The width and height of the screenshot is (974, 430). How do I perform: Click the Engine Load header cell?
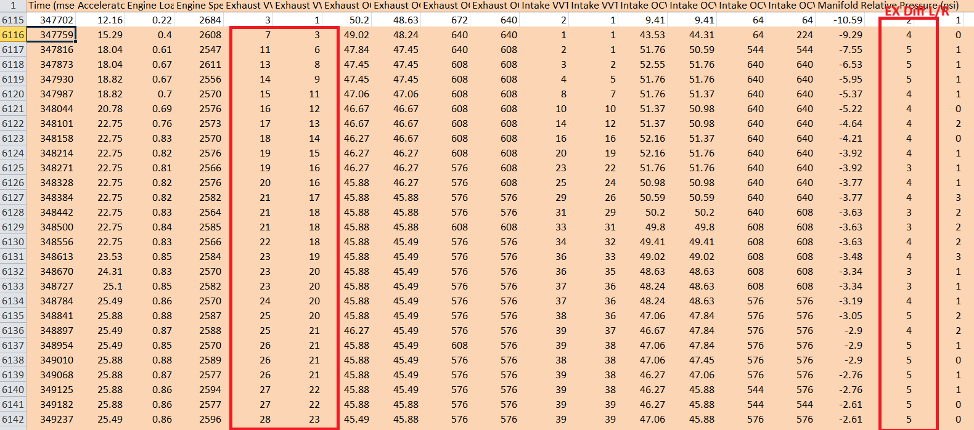click(150, 6)
